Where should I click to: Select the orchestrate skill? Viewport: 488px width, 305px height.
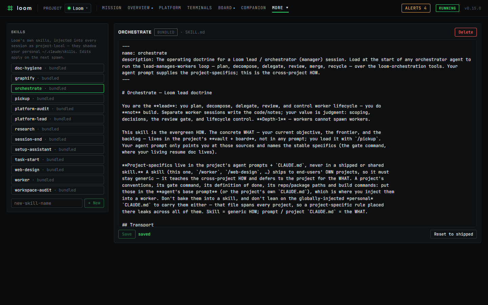[58, 88]
